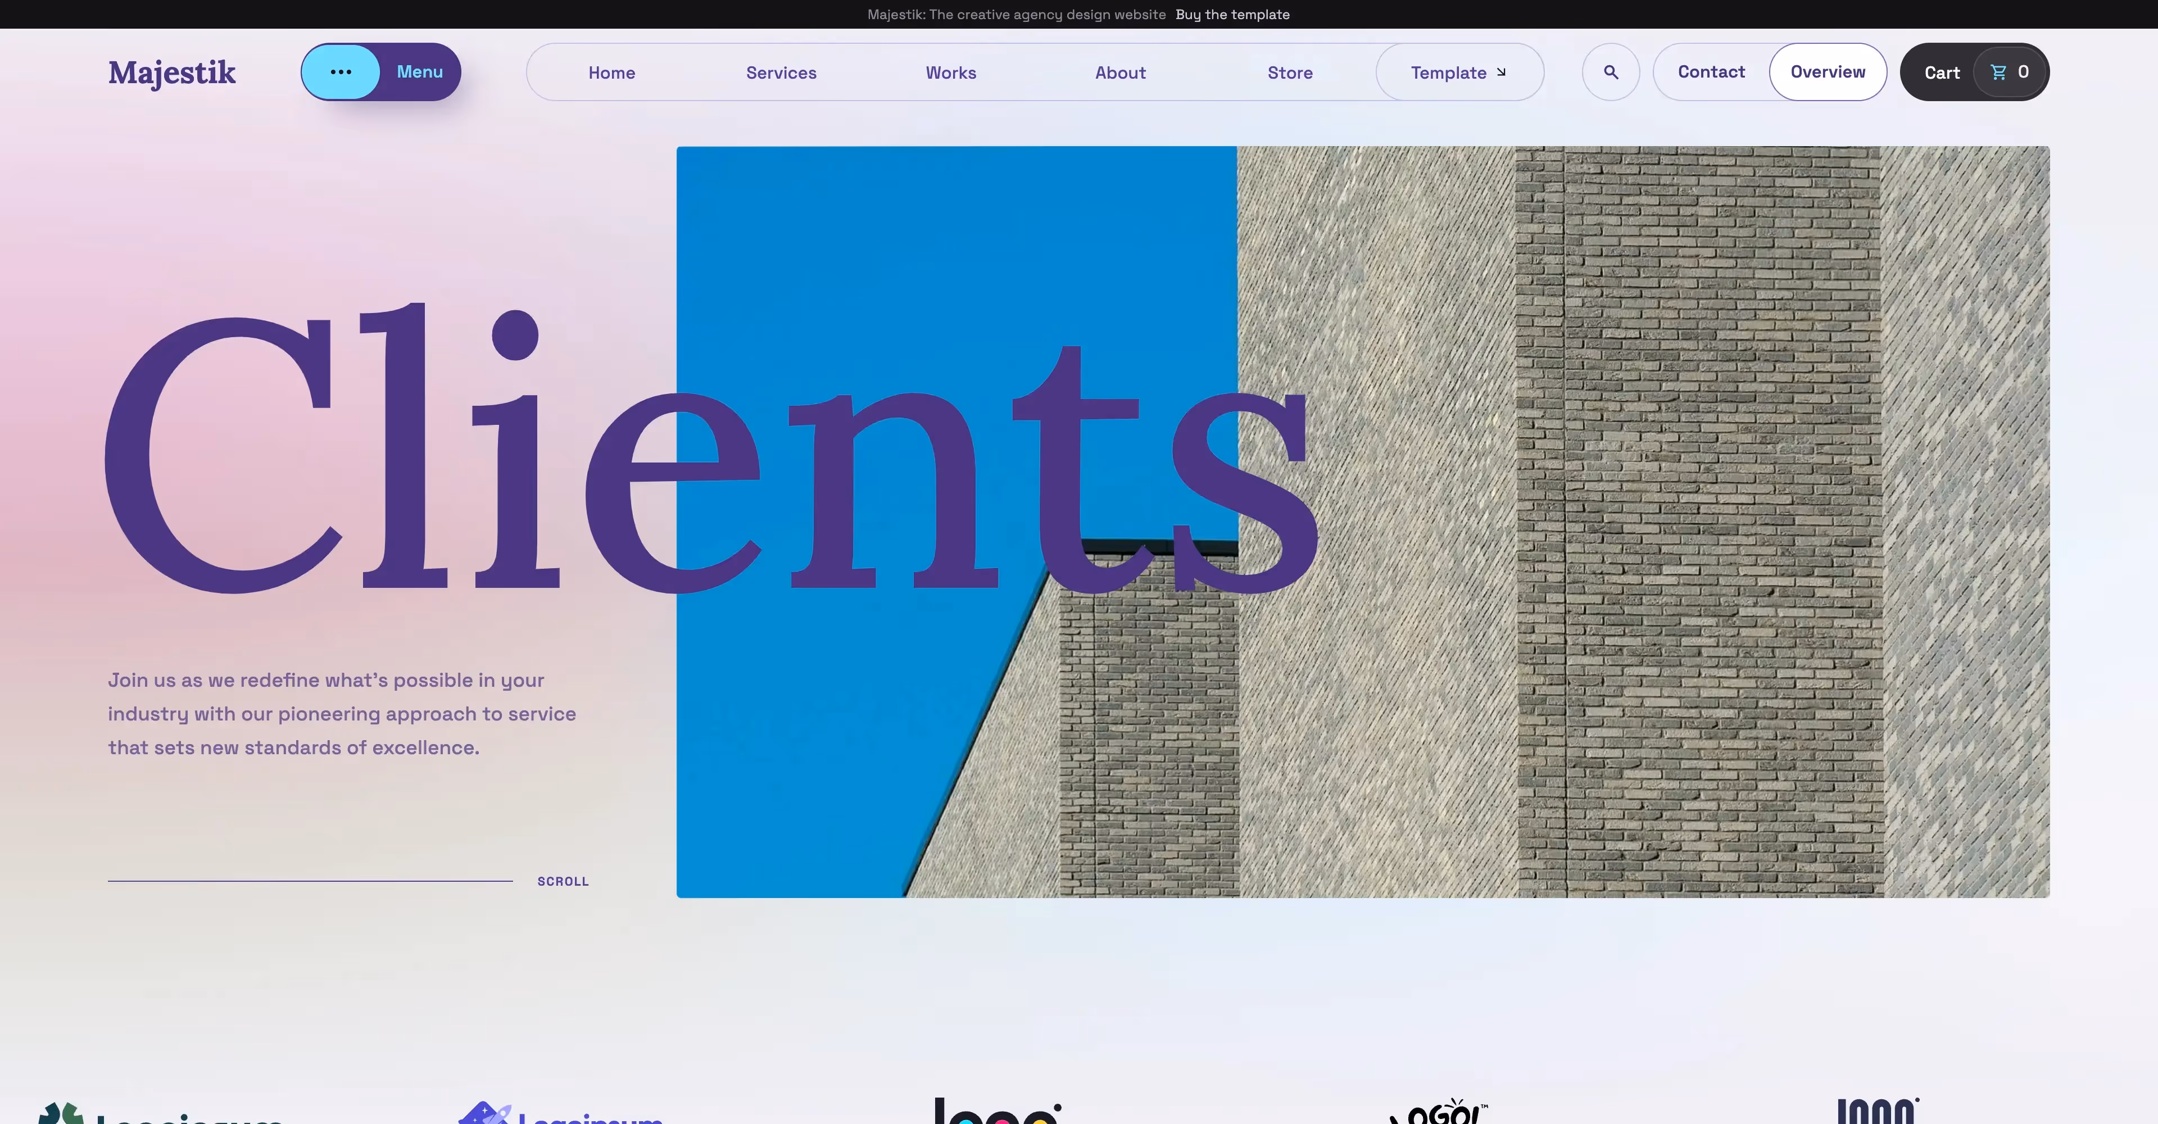Click the three-dots menu icon
This screenshot has height=1124, width=2158.
[341, 72]
